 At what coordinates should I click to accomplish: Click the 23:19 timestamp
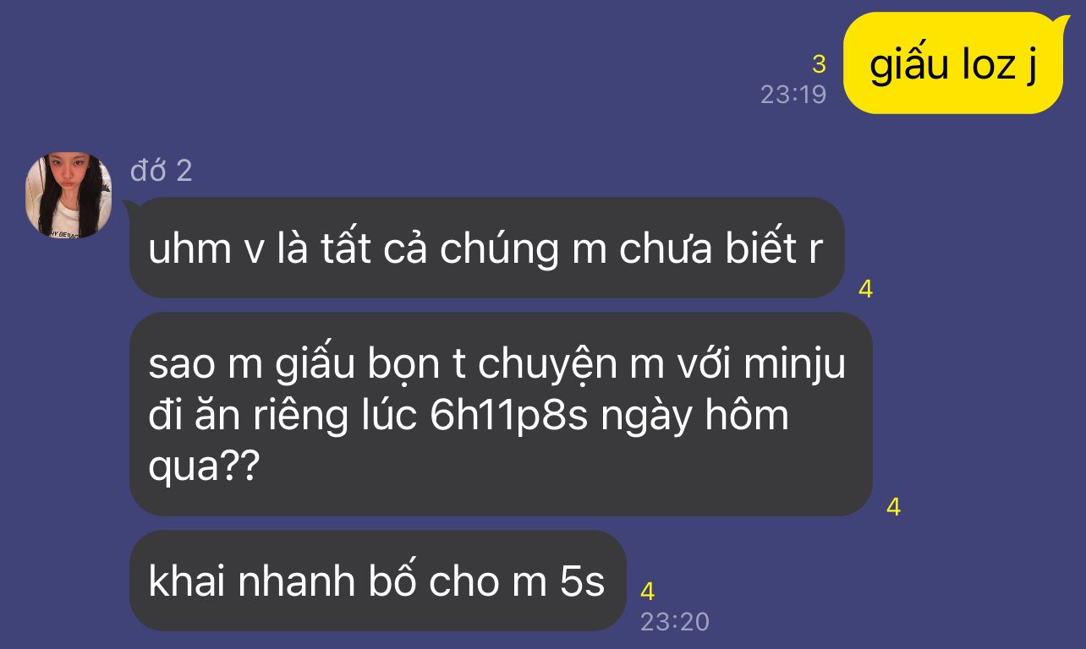pos(793,94)
